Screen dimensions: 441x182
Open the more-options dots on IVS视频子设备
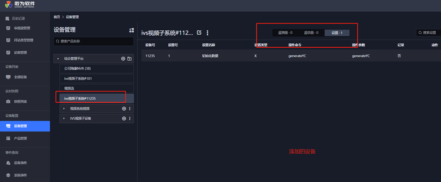pos(129,119)
